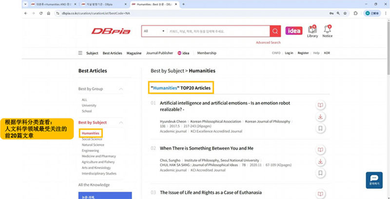The height and width of the screenshot is (199, 390).
Task: Collapse the Best by Subject section
Action: click(121, 122)
